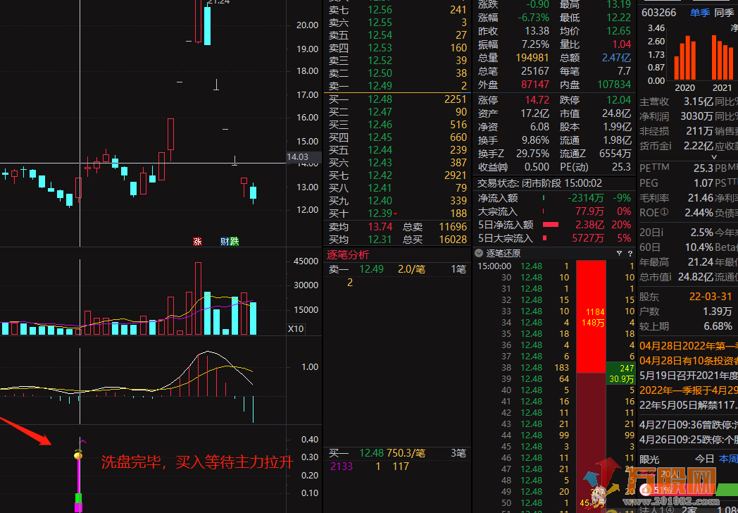Click the green 247 30.9万 sell block
The image size is (738, 513).
click(621, 373)
